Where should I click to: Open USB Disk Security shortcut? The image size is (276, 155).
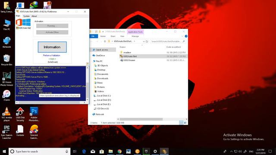pos(20,114)
